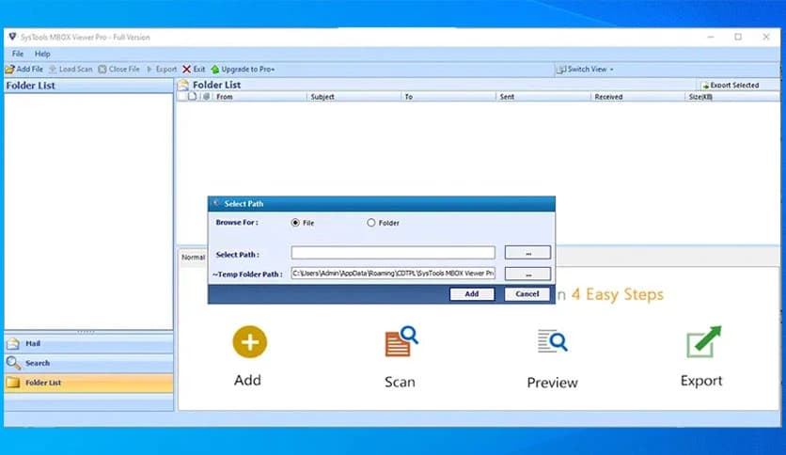Image resolution: width=786 pixels, height=455 pixels.
Task: Open the Upgrade to Pro dropdown
Action: tap(244, 70)
